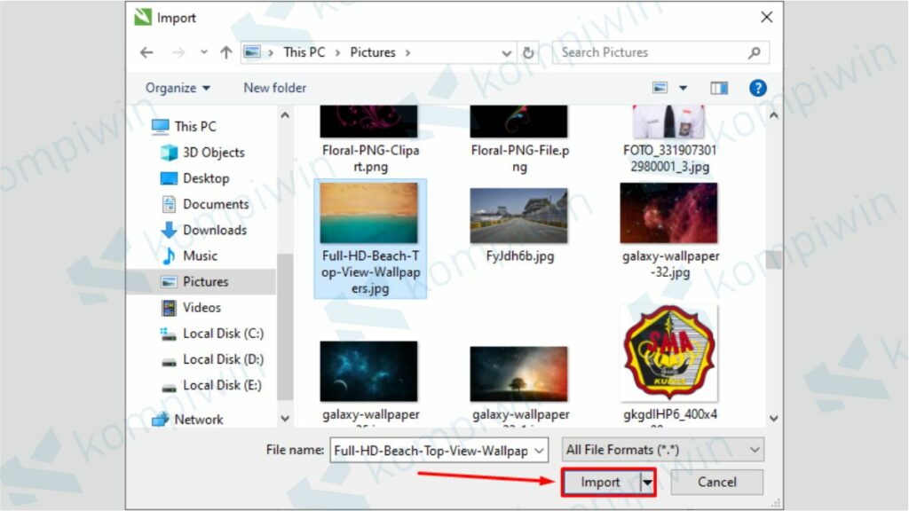The width and height of the screenshot is (909, 511).
Task: Select the FyJdh6b.jpg road image
Action: click(518, 215)
